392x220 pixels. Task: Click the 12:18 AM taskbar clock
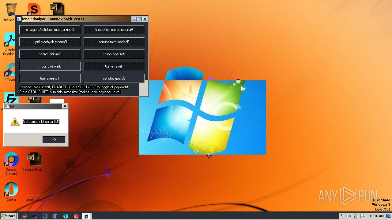click(376, 216)
